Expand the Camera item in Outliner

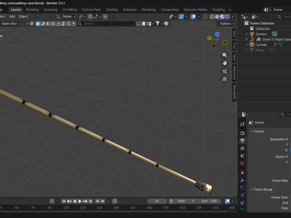(x=247, y=34)
